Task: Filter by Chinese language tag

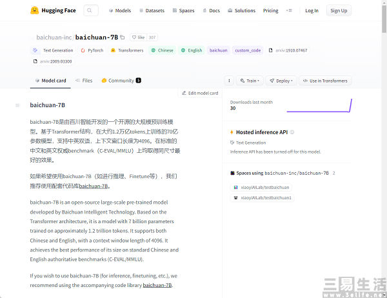Action: 162,50
